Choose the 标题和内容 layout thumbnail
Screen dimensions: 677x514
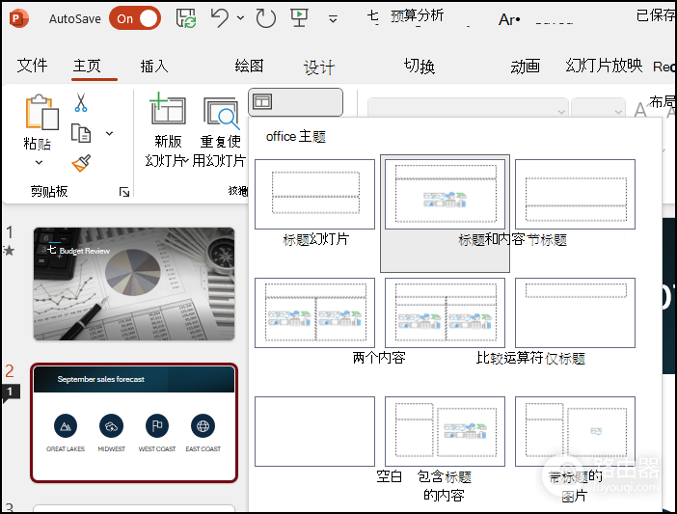445,194
